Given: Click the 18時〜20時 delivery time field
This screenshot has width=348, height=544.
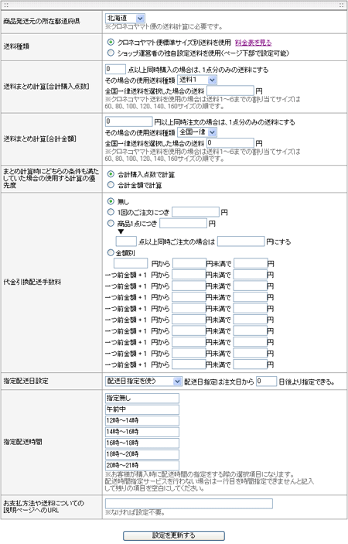Looking at the screenshot, I should tap(142, 454).
